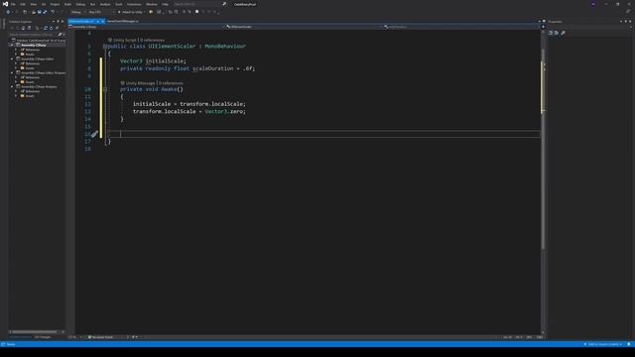
Task: Click Unity Script CodeLens above class
Action: coord(122,40)
